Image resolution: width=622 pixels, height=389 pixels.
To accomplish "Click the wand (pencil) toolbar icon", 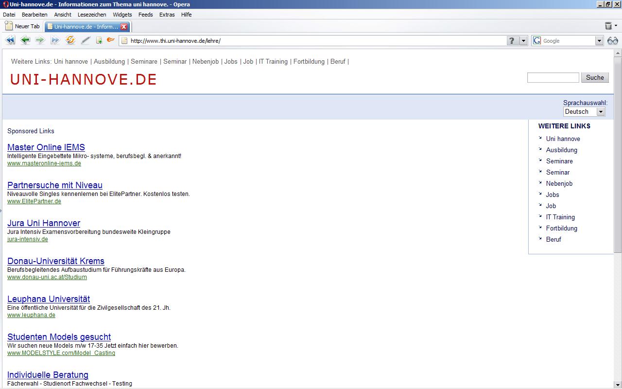I will [x=86, y=40].
